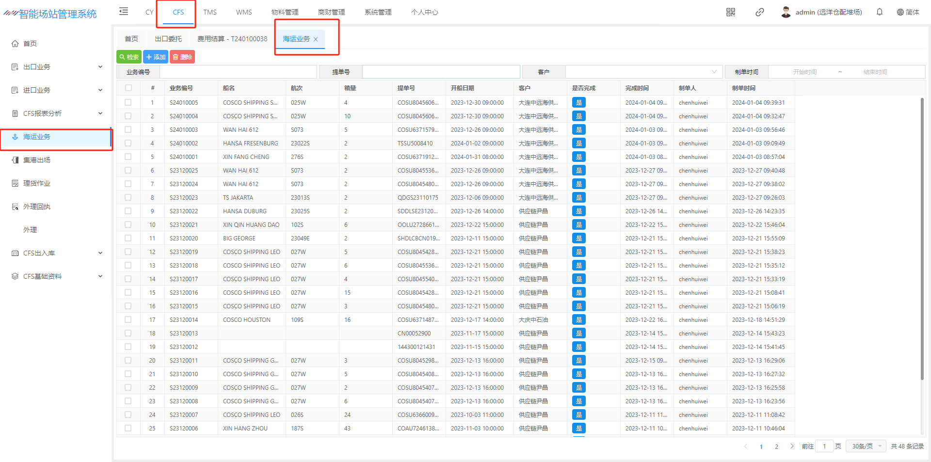931x462 pixels.
Task: Open the QR code icon in header
Action: pos(730,12)
